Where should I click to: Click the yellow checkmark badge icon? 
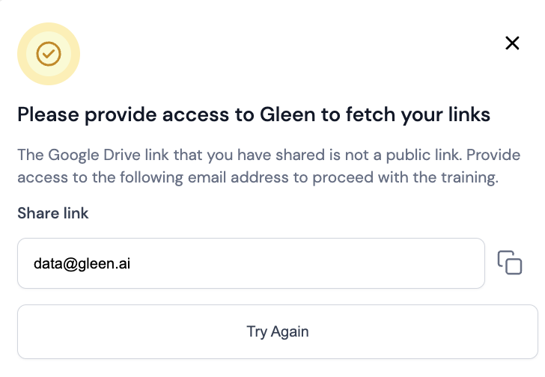pos(49,53)
